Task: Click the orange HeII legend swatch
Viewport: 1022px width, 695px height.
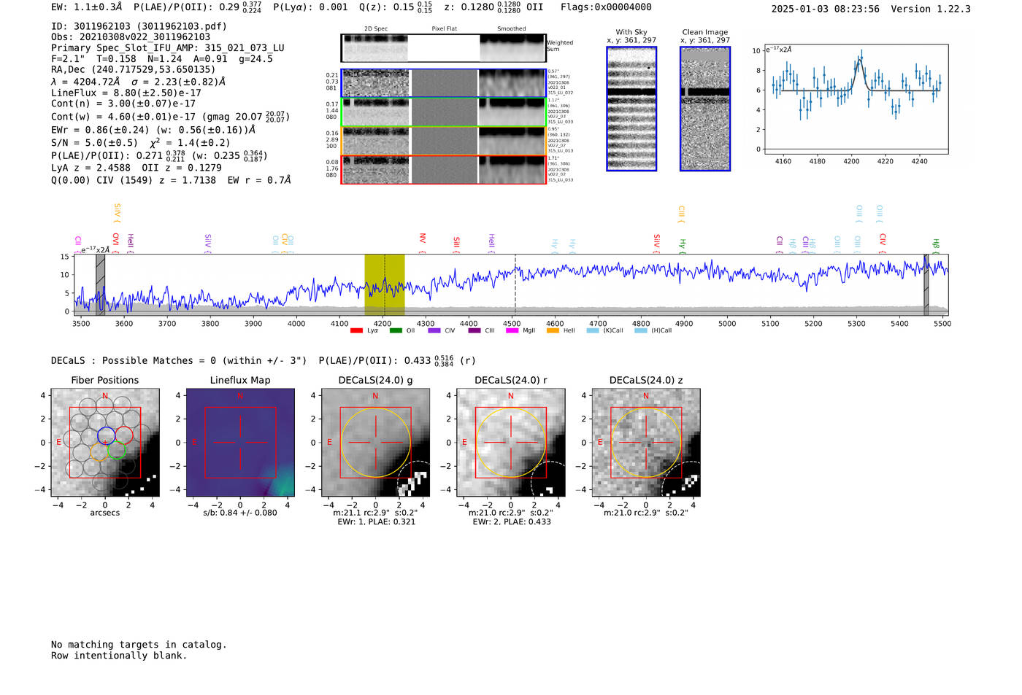Action: (553, 331)
